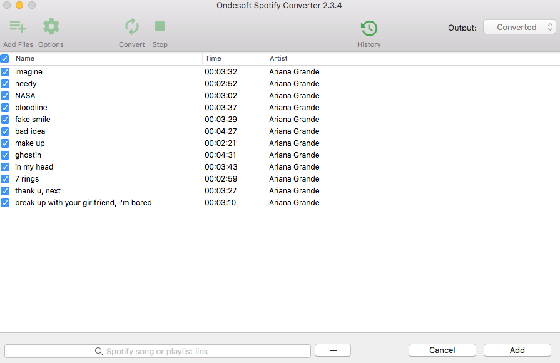The width and height of the screenshot is (560, 363).
Task: Uncheck the checkbox for needy
Action: click(x=5, y=84)
